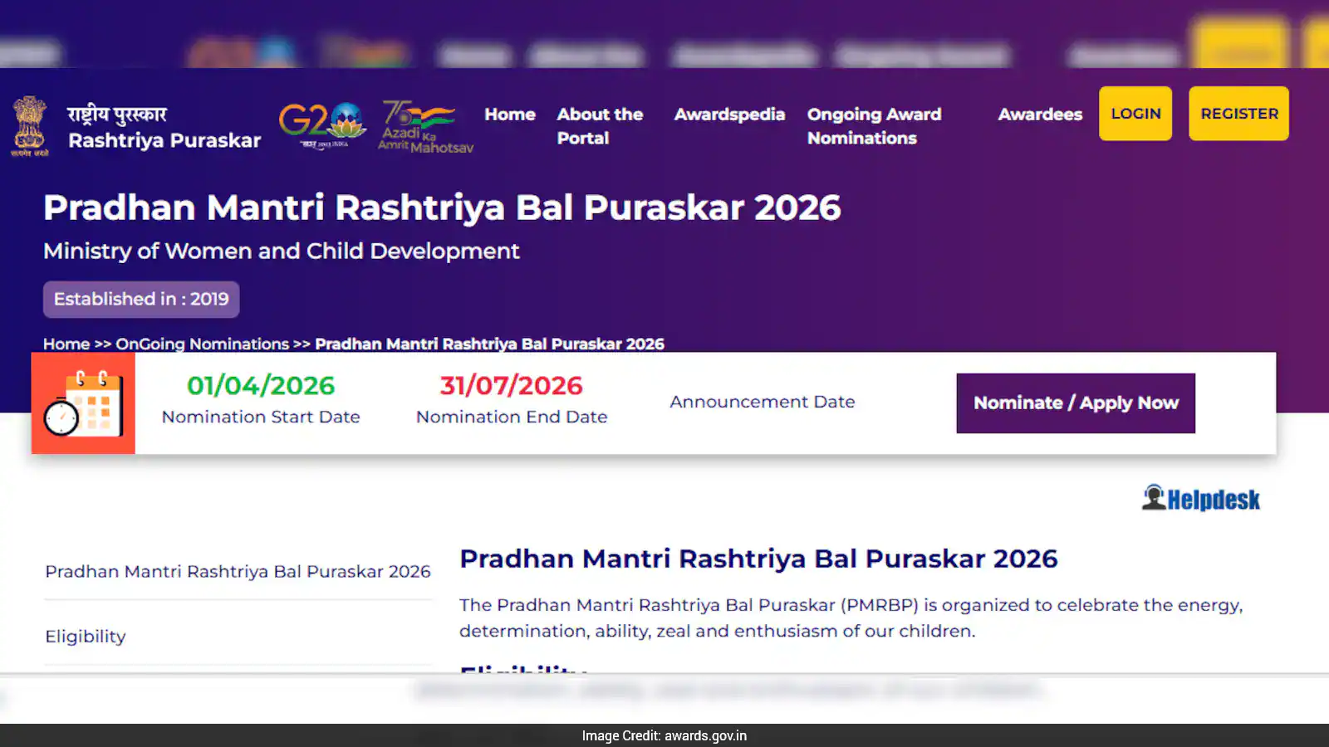Click the Nomination End Date label
Viewport: 1329px width, 747px height.
[512, 417]
